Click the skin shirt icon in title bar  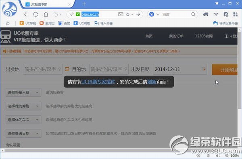click(217, 3)
